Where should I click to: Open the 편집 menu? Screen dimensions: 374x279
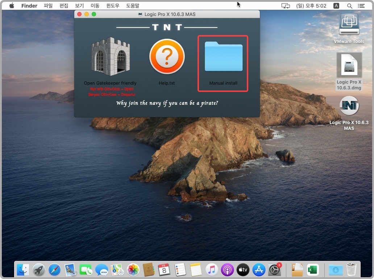click(x=64, y=6)
